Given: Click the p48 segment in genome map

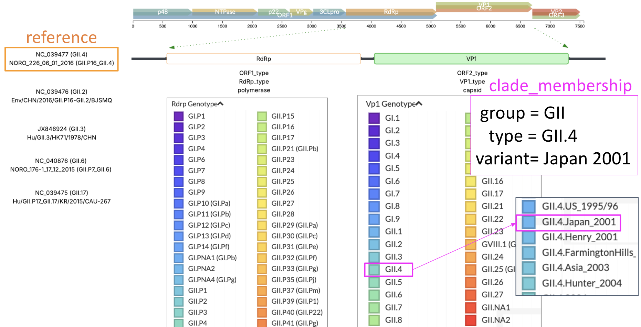Looking at the screenshot, I should click(x=162, y=12).
